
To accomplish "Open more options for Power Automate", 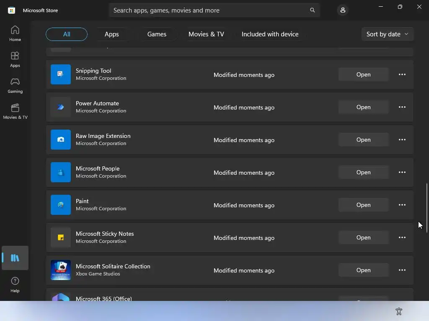I will [x=402, y=107].
